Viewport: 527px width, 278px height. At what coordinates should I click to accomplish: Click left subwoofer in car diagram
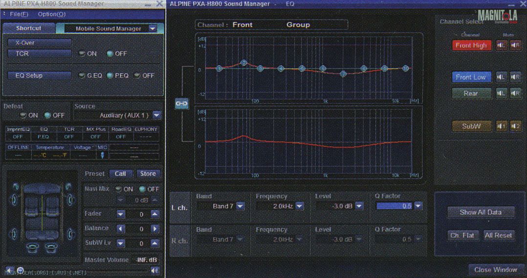click(34, 248)
